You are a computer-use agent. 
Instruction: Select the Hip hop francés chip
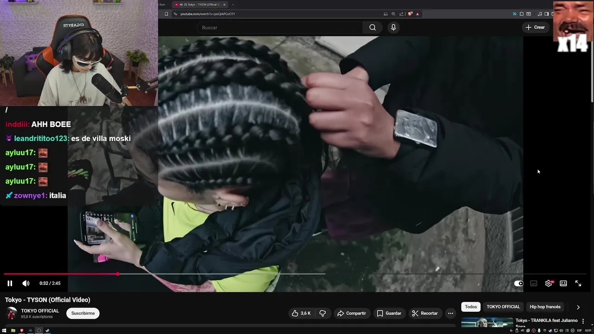545,307
